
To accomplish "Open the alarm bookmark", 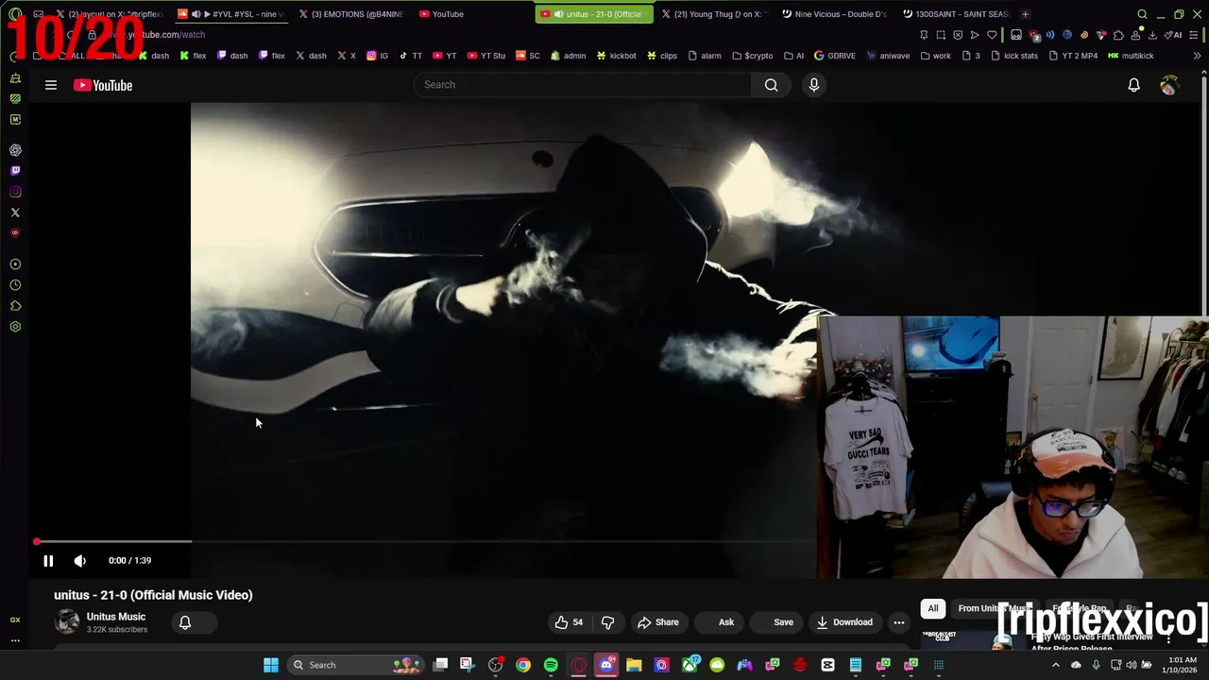I will point(705,56).
